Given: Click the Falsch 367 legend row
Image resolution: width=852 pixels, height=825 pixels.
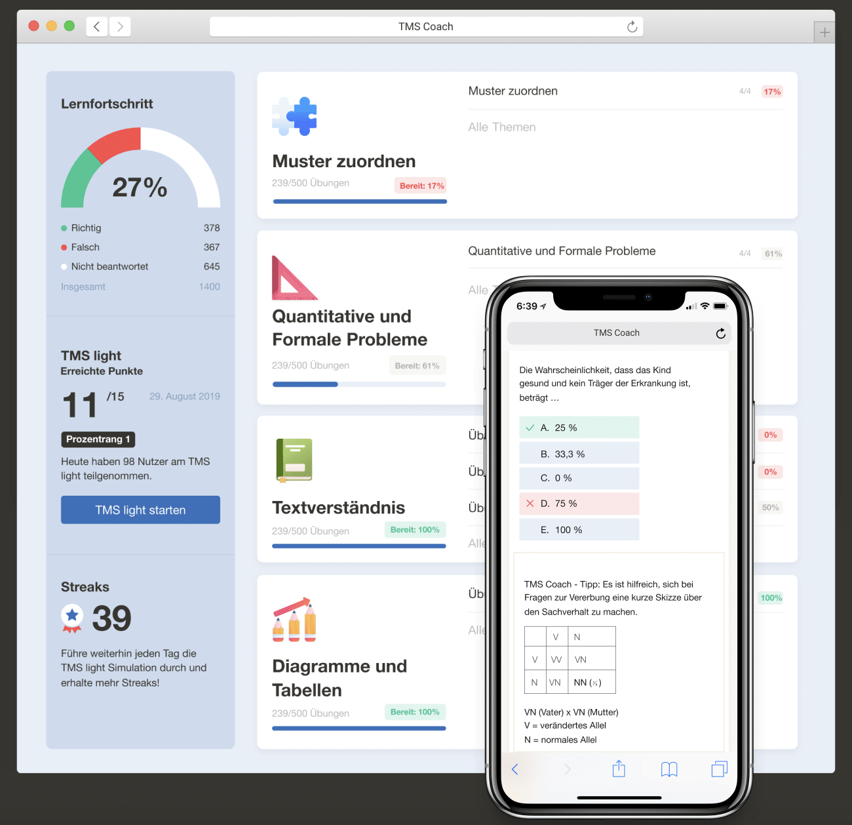Looking at the screenshot, I should tap(140, 247).
